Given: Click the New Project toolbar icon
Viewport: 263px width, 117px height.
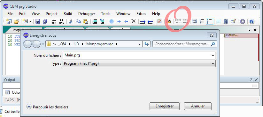Looking at the screenshot, I should (9, 21).
